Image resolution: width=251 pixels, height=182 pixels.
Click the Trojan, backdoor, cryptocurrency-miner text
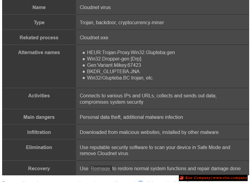click(x=122, y=22)
